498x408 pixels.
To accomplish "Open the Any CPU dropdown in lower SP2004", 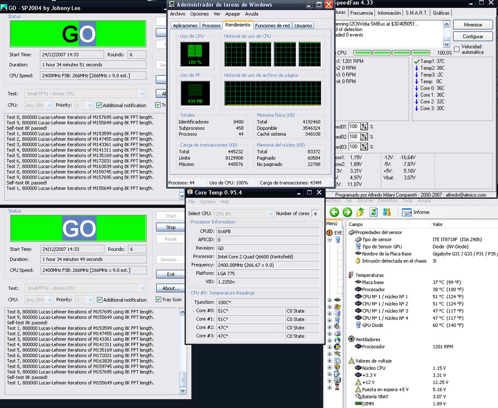I will [49, 299].
